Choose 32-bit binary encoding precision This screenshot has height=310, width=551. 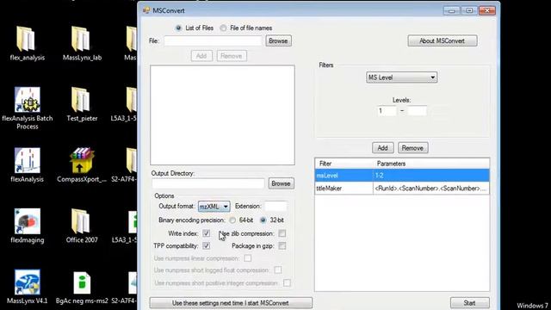click(x=263, y=220)
